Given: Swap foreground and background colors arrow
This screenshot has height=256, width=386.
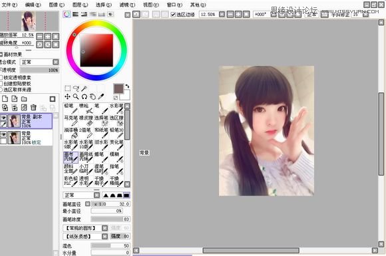Looking at the screenshot, I should point(127,86).
